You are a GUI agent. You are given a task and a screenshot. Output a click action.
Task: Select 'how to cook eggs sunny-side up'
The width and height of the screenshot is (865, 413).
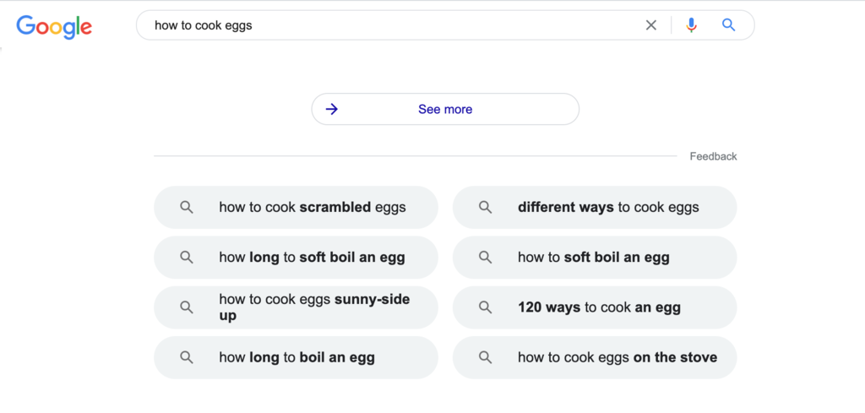coord(314,307)
